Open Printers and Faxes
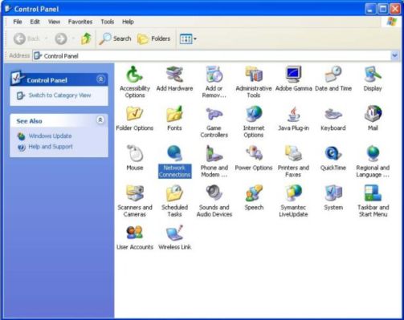The height and width of the screenshot is (320, 404). point(293,161)
